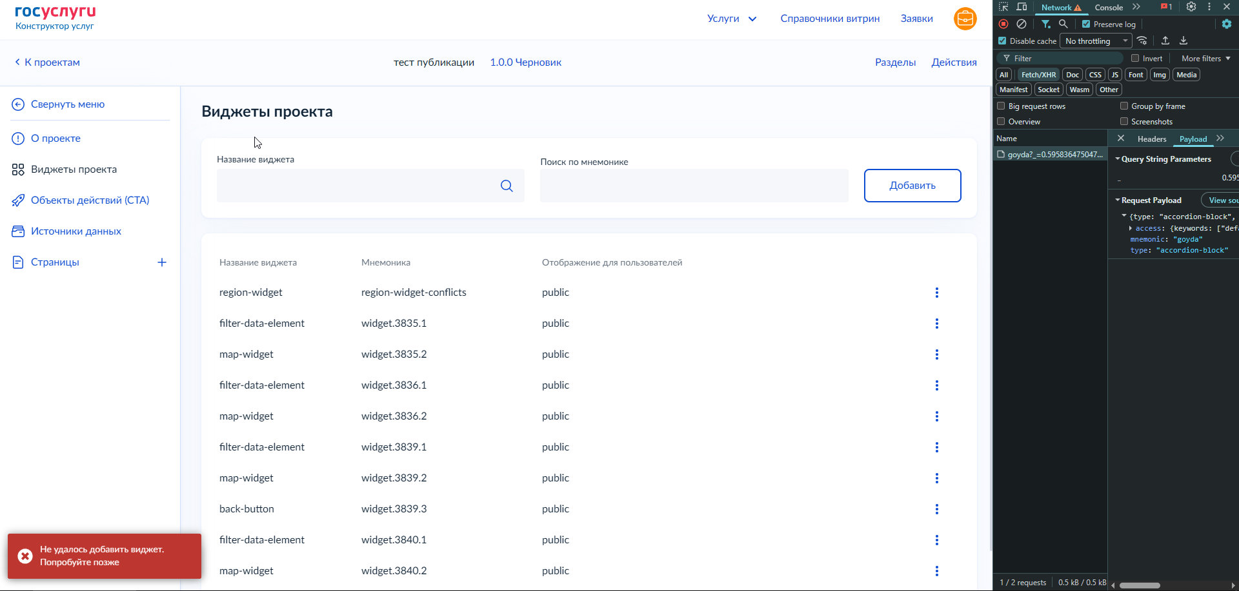Click the inspect element picker icon in DevTools
The height and width of the screenshot is (591, 1239).
tap(1003, 7)
